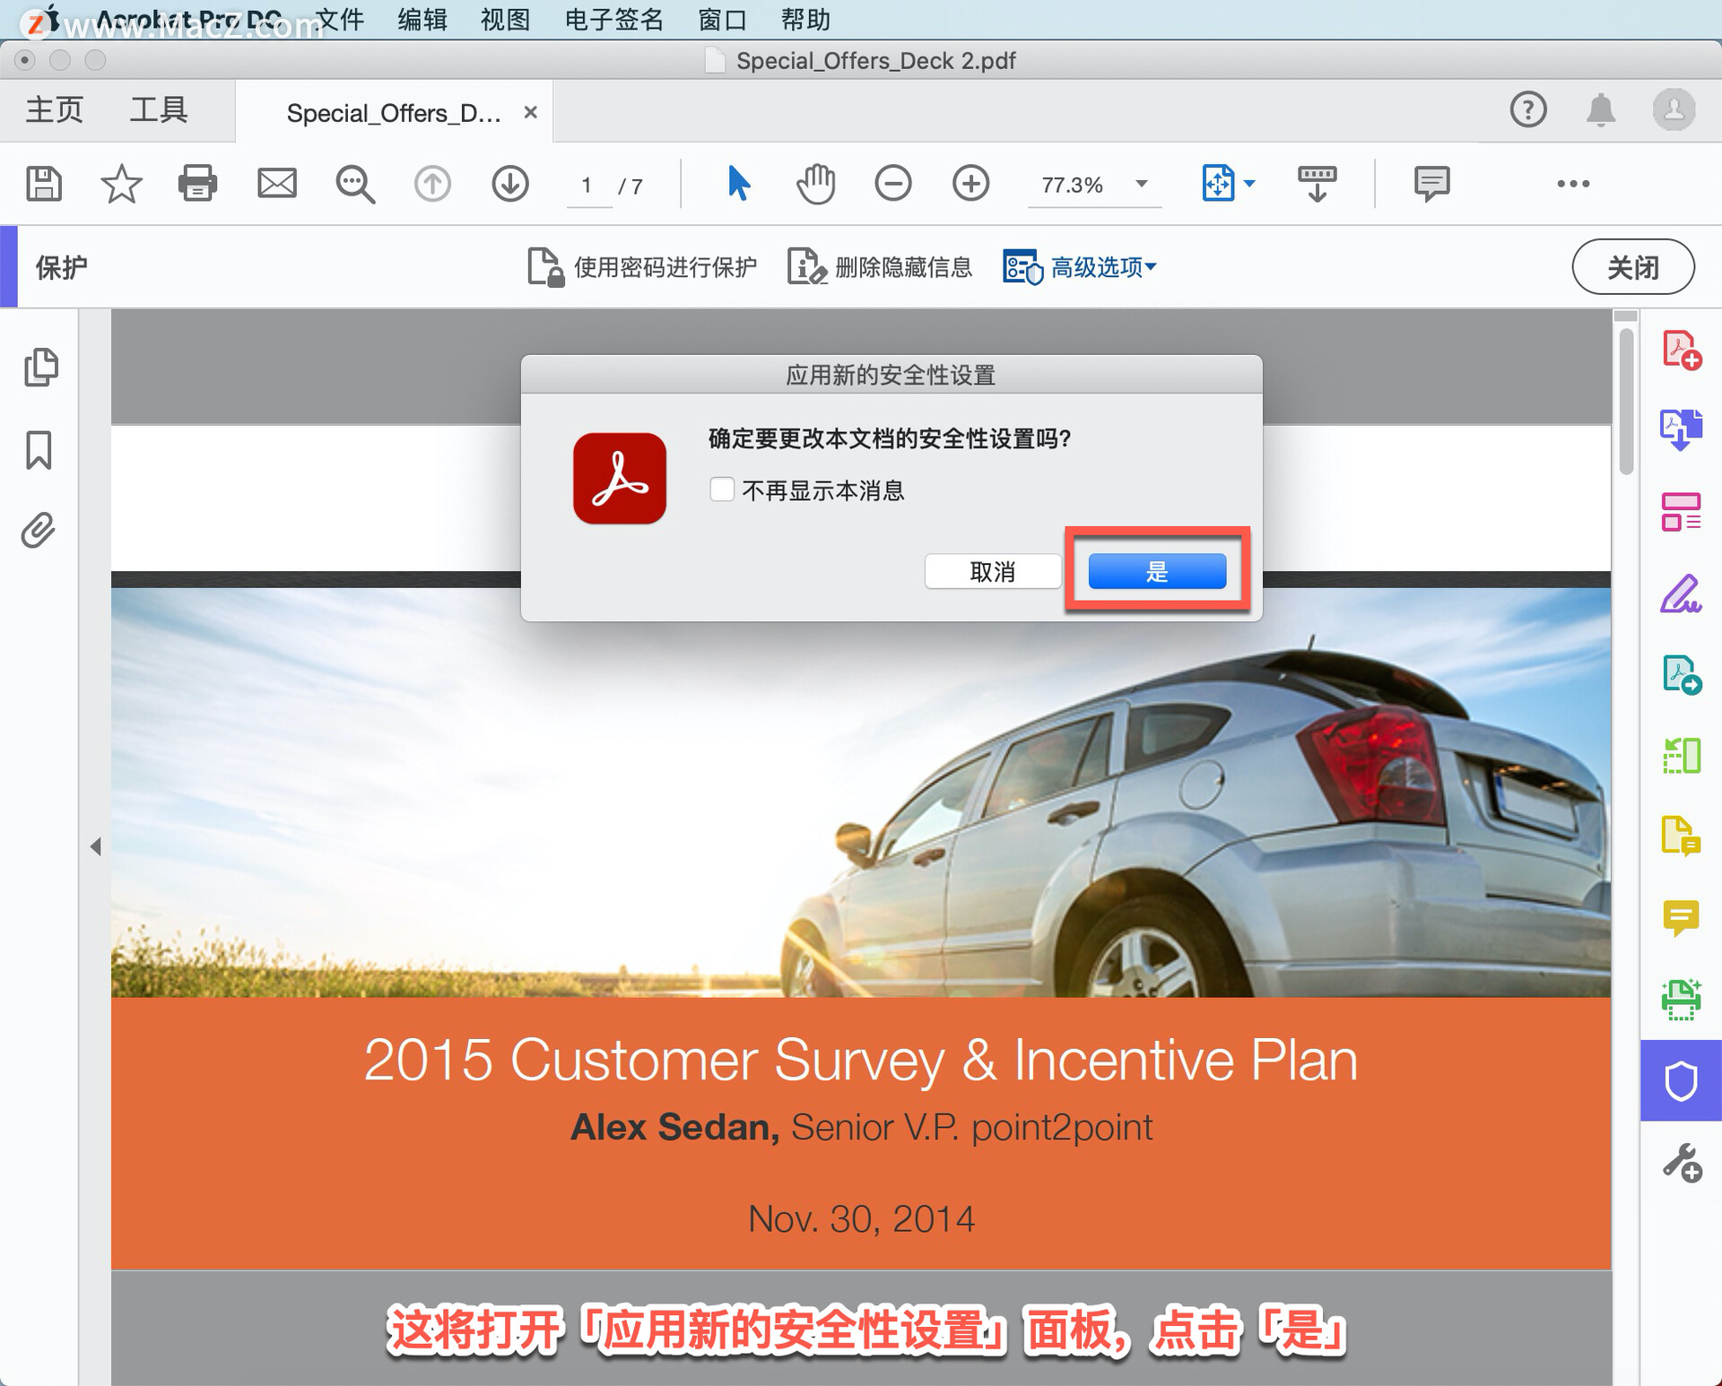Image resolution: width=1722 pixels, height=1386 pixels.
Task: Open the 窗口 menu
Action: pyautogui.click(x=722, y=19)
